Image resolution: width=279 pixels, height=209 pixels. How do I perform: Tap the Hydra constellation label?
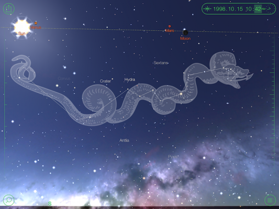coord(129,79)
